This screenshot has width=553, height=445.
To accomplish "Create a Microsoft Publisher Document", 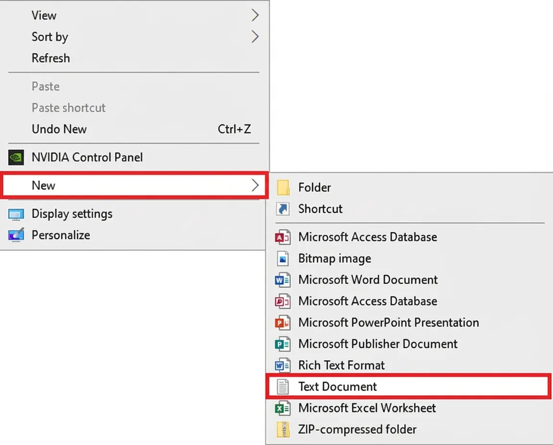I will coord(408,344).
